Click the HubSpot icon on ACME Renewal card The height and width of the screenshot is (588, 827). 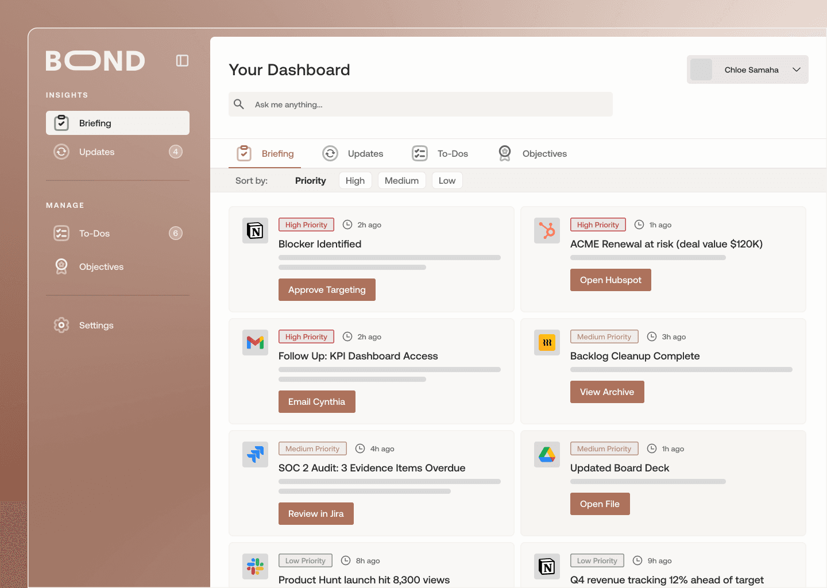[547, 230]
